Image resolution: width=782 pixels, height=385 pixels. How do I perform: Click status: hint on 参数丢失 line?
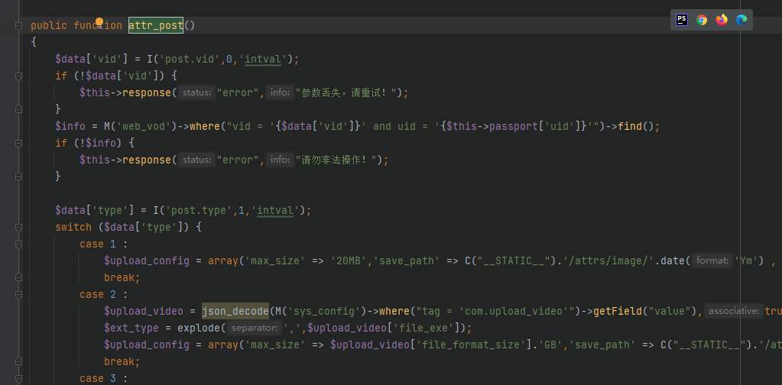[197, 92]
